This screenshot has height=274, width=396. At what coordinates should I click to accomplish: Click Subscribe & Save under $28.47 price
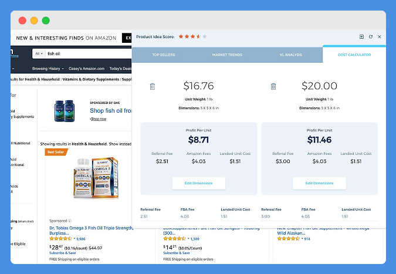[x=63, y=253]
